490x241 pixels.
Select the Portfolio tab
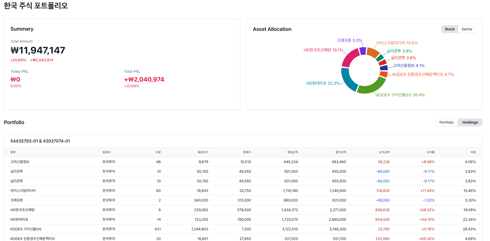tap(446, 122)
